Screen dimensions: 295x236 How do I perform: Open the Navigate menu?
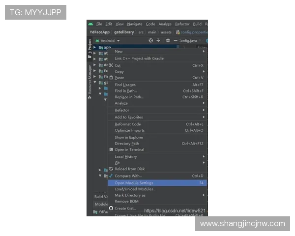[x=135, y=24]
